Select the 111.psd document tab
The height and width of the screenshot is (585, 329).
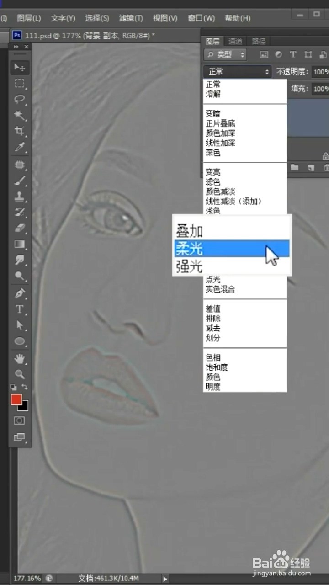pyautogui.click(x=84, y=35)
